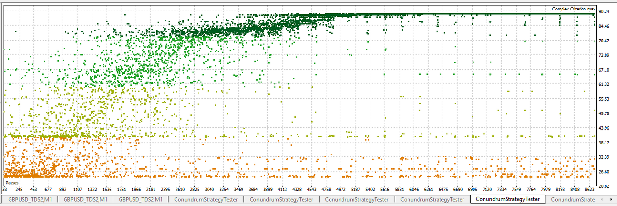Viewport: 617px width, 206px height.
Task: Click pass number 6905 on the x-axis
Action: tap(473, 190)
